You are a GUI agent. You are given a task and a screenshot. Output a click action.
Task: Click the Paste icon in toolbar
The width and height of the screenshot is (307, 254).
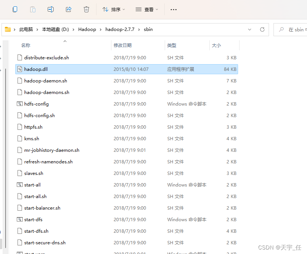tap(33, 9)
